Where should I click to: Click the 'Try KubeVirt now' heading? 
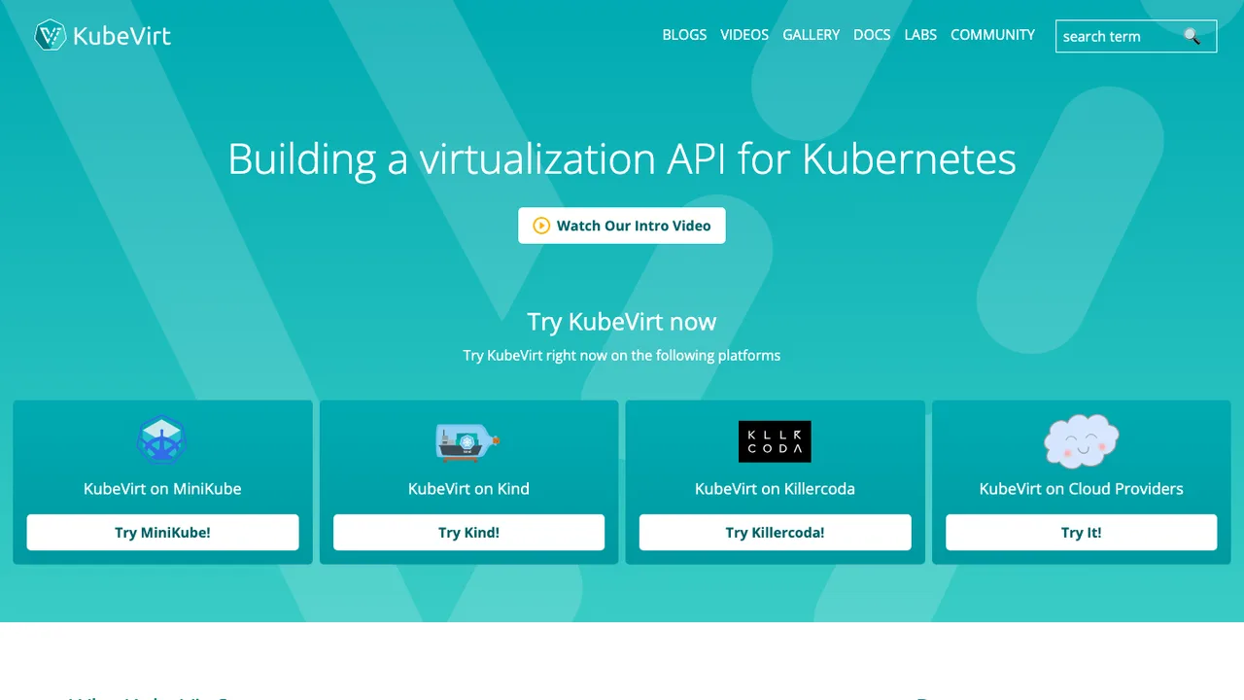622,322
